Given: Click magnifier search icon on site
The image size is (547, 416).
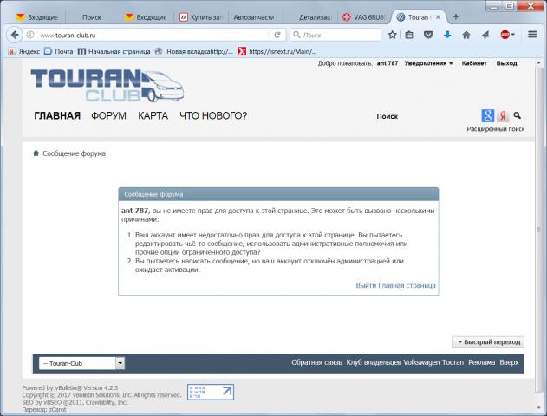Looking at the screenshot, I should (518, 115).
